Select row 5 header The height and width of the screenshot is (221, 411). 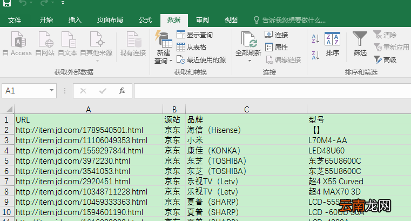pos(6,160)
